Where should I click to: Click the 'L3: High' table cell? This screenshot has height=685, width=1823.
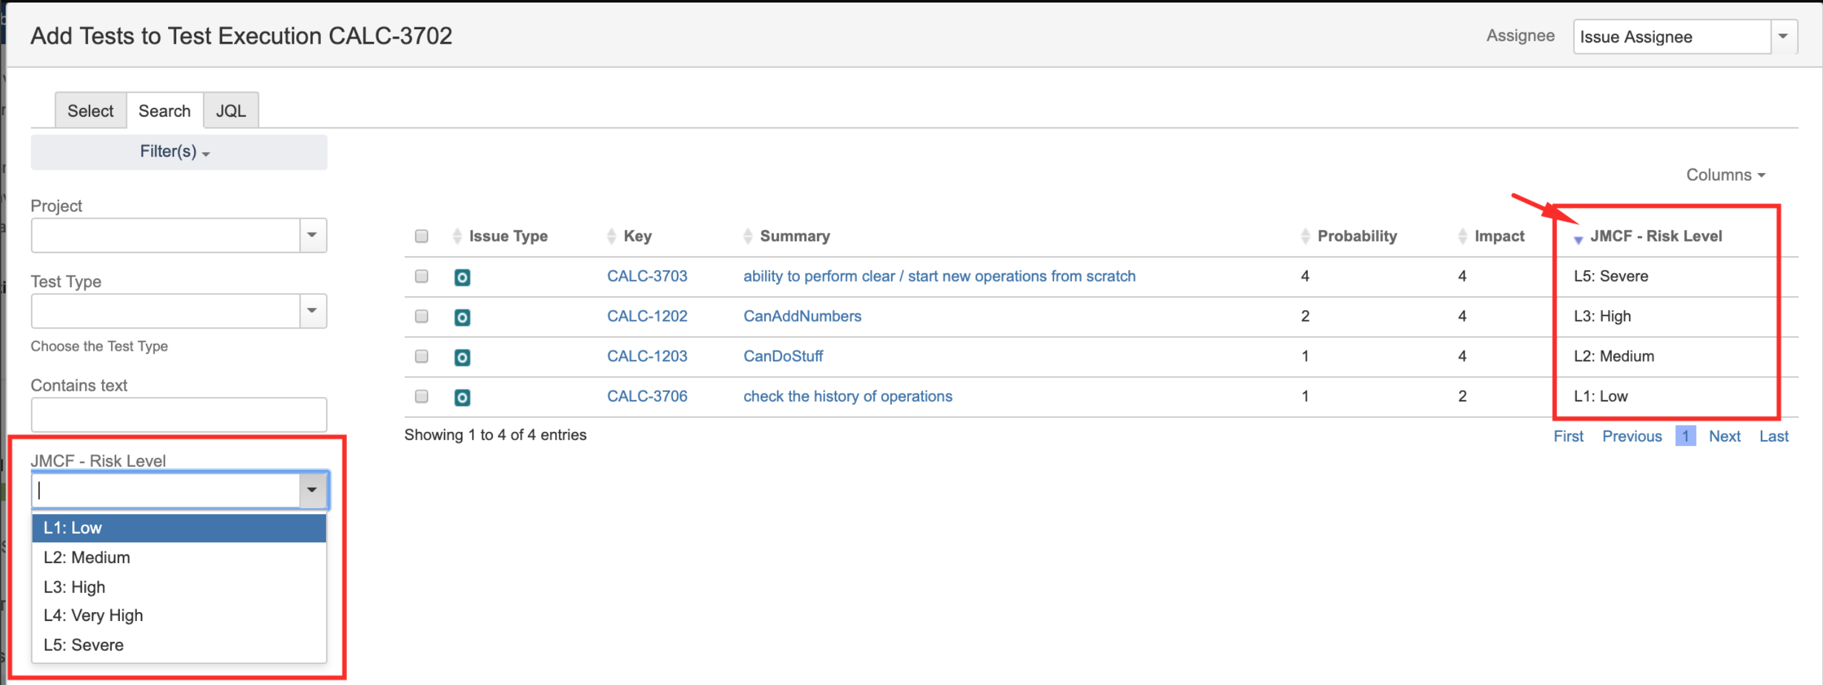1602,316
